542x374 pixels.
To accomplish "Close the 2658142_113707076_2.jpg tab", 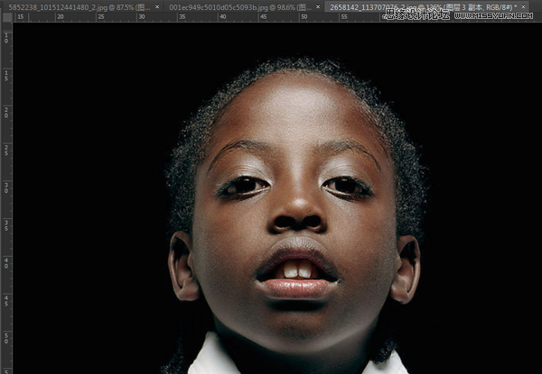I will pyautogui.click(x=523, y=6).
